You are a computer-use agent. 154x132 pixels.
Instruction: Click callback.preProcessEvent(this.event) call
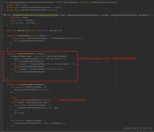click(32, 90)
